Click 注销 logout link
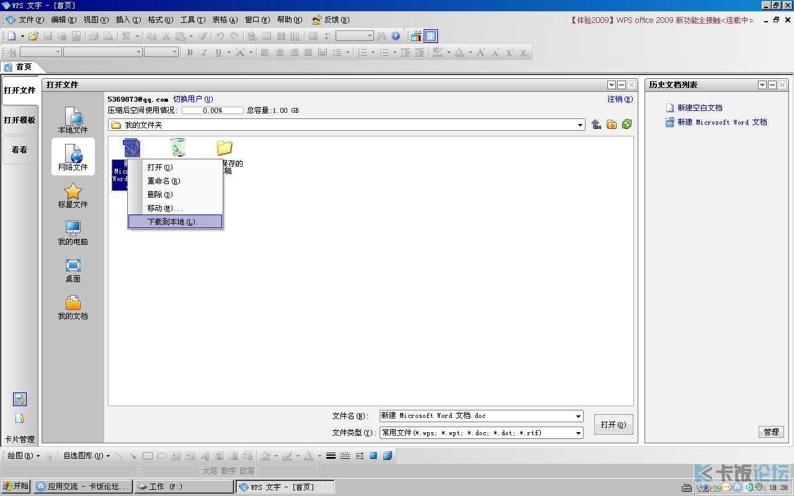The width and height of the screenshot is (794, 496). (620, 99)
